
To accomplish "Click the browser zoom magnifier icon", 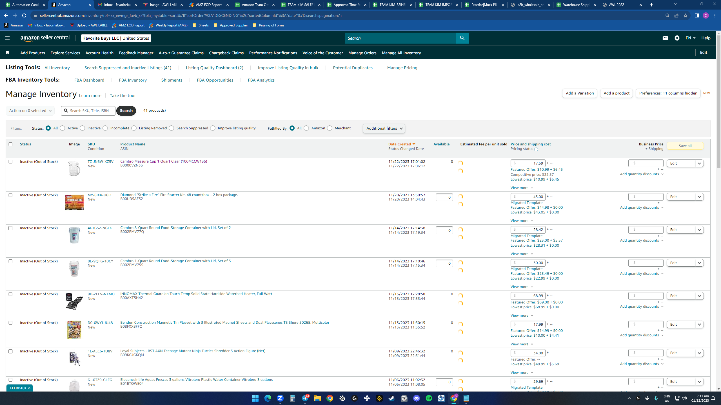I will pyautogui.click(x=667, y=15).
